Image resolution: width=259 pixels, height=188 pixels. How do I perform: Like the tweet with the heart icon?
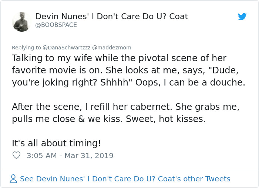[x=16, y=155]
